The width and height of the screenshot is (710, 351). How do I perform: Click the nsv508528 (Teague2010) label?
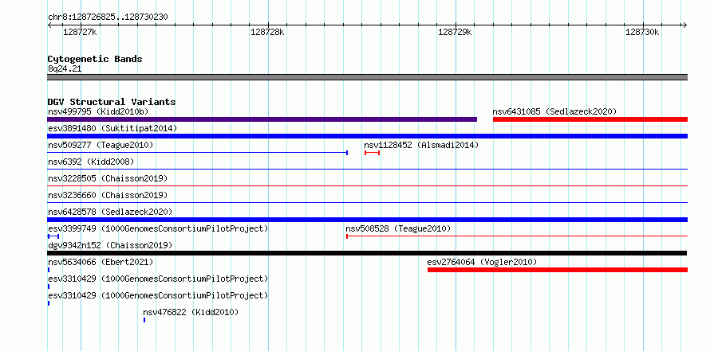(x=398, y=228)
